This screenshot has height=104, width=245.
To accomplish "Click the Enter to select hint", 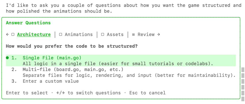I will (x=27, y=93).
